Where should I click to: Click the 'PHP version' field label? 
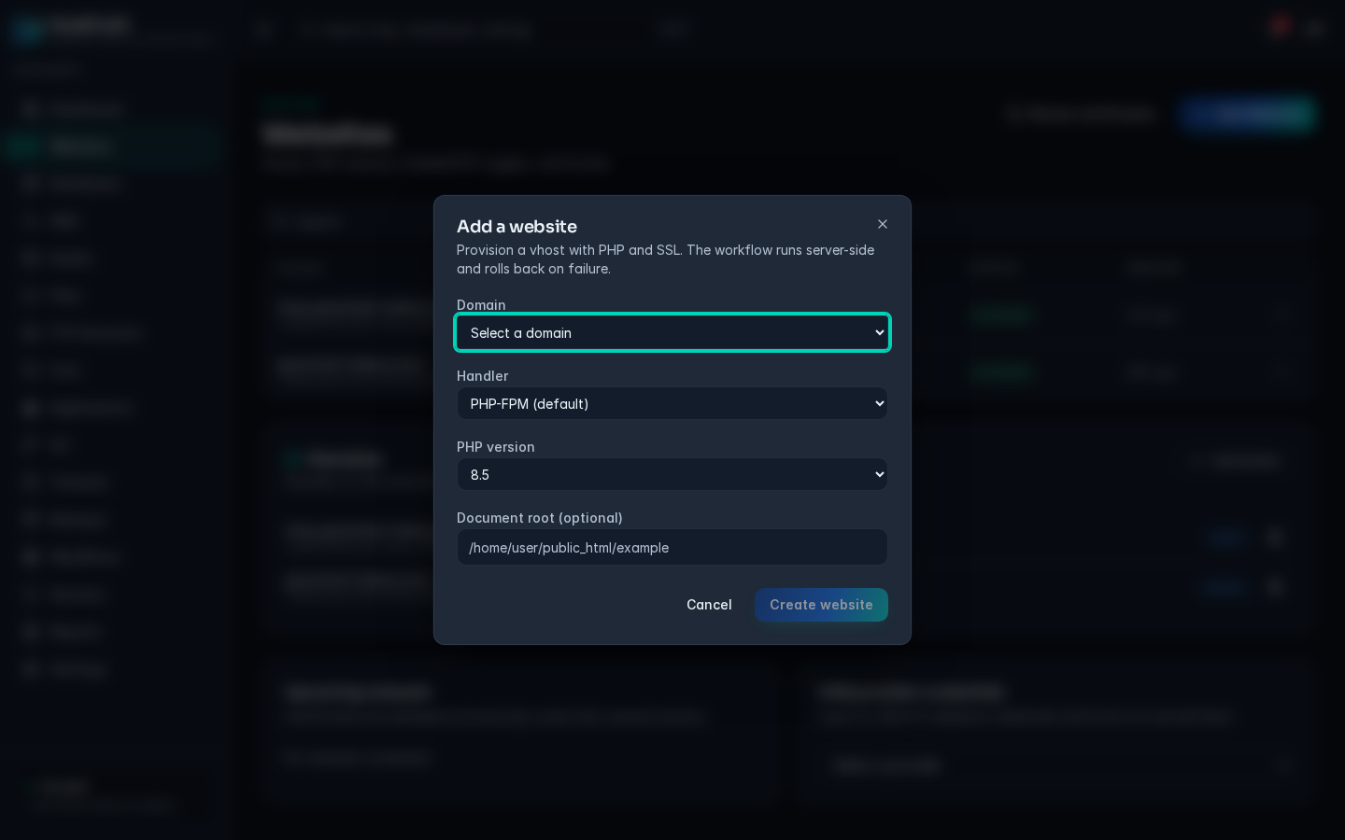496,447
